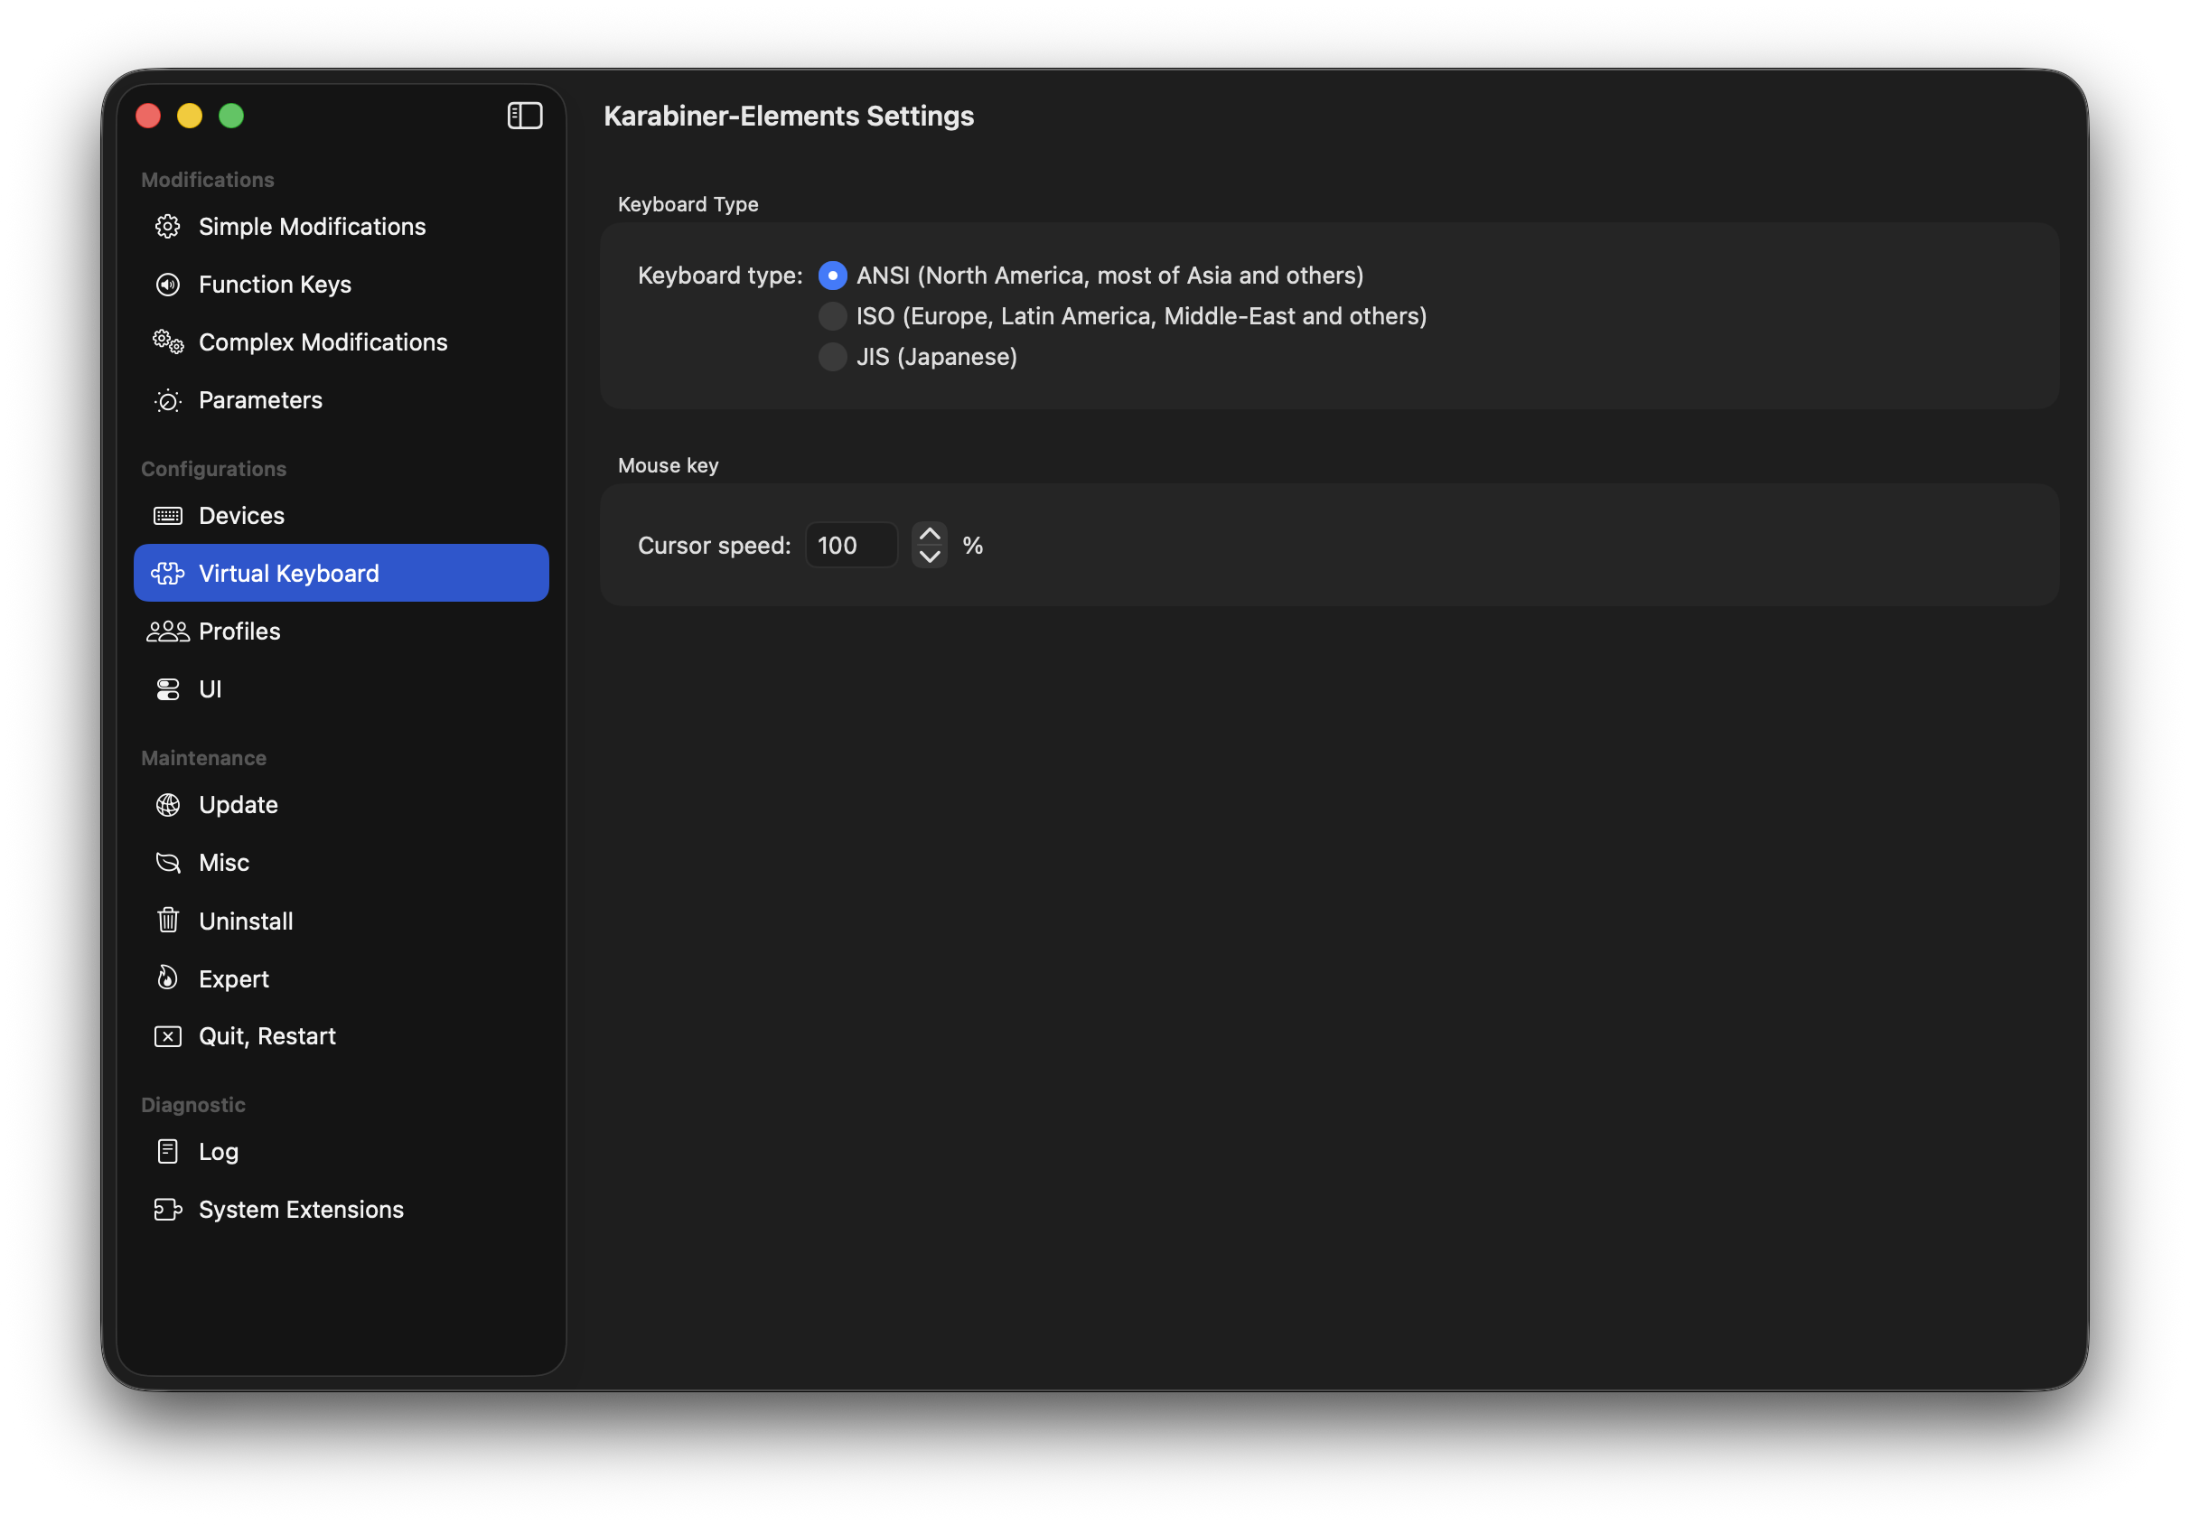
Task: Click the Configurations sidebar header
Action: coord(213,469)
